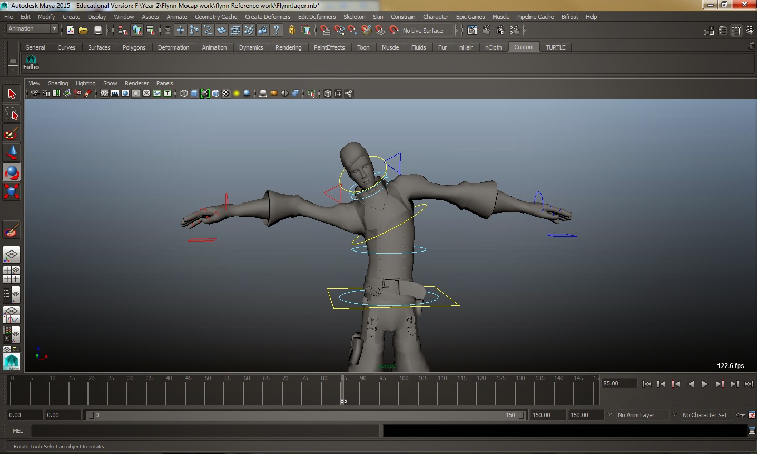Open the selection mask menu arrow
Screen dimensions: 757x454
[168, 31]
